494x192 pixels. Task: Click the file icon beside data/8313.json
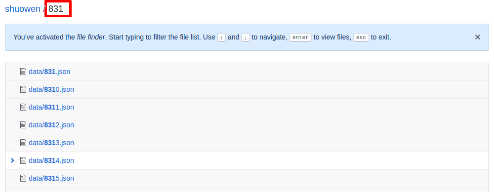pos(23,143)
